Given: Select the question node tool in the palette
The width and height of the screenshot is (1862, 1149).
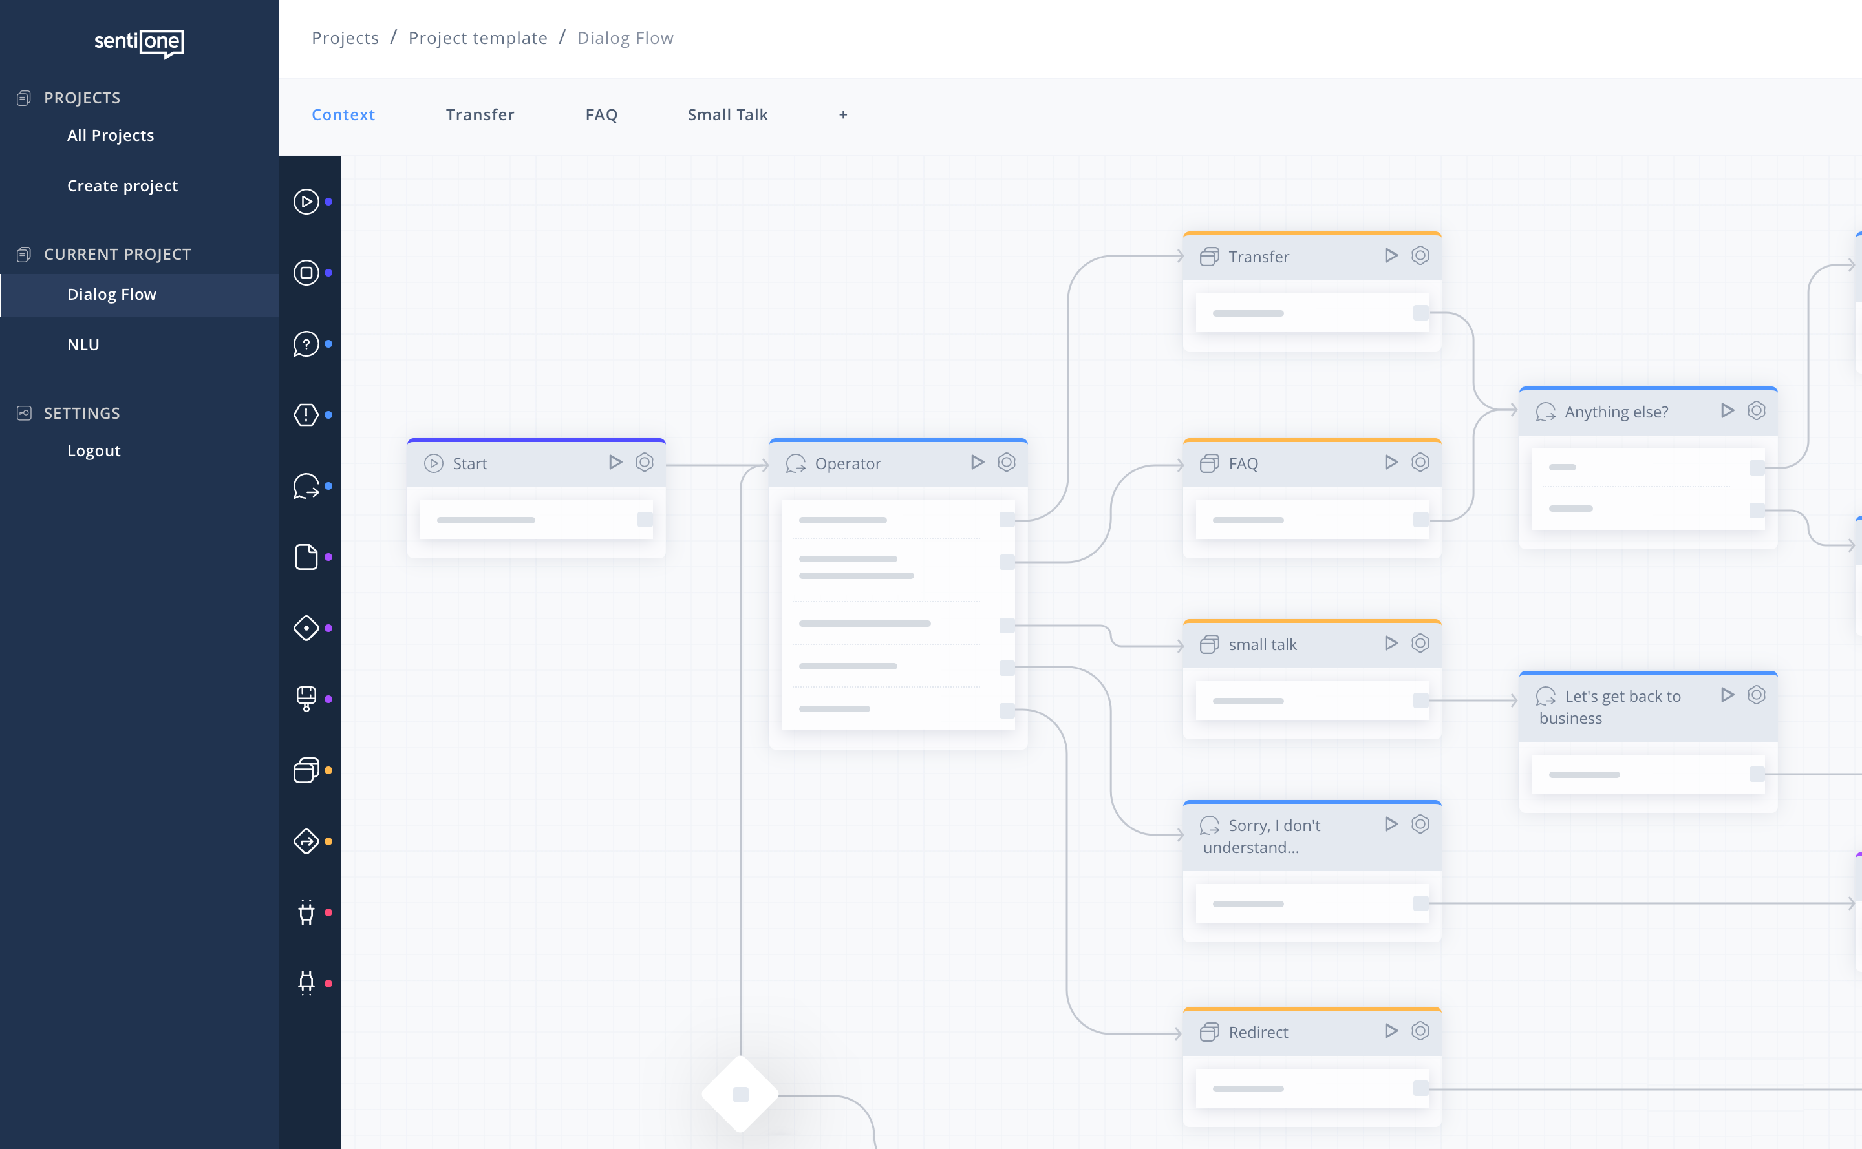Looking at the screenshot, I should [x=306, y=344].
